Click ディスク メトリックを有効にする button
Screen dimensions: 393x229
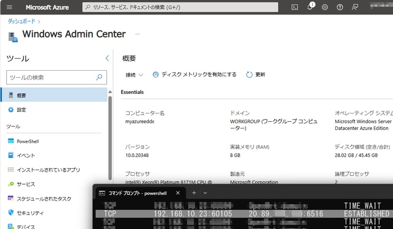coord(194,74)
